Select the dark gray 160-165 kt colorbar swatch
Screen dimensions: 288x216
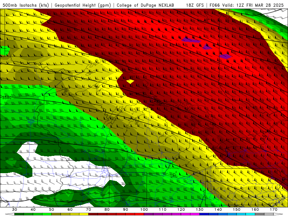pyautogui.click(x=260, y=214)
